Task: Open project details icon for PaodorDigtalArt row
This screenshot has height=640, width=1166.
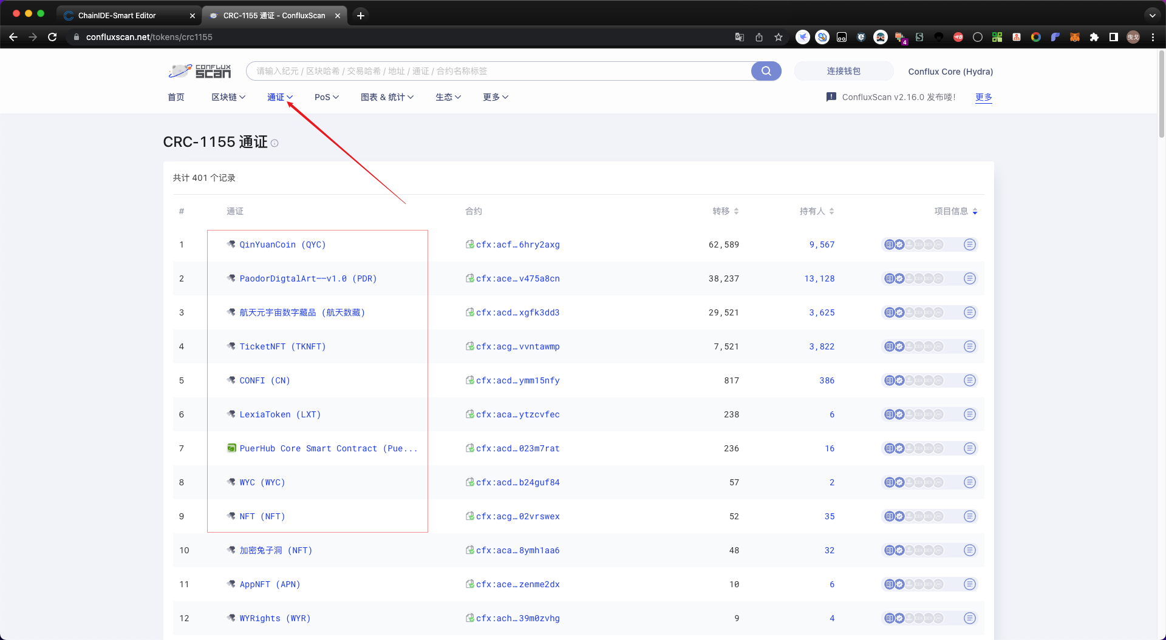Action: point(970,278)
